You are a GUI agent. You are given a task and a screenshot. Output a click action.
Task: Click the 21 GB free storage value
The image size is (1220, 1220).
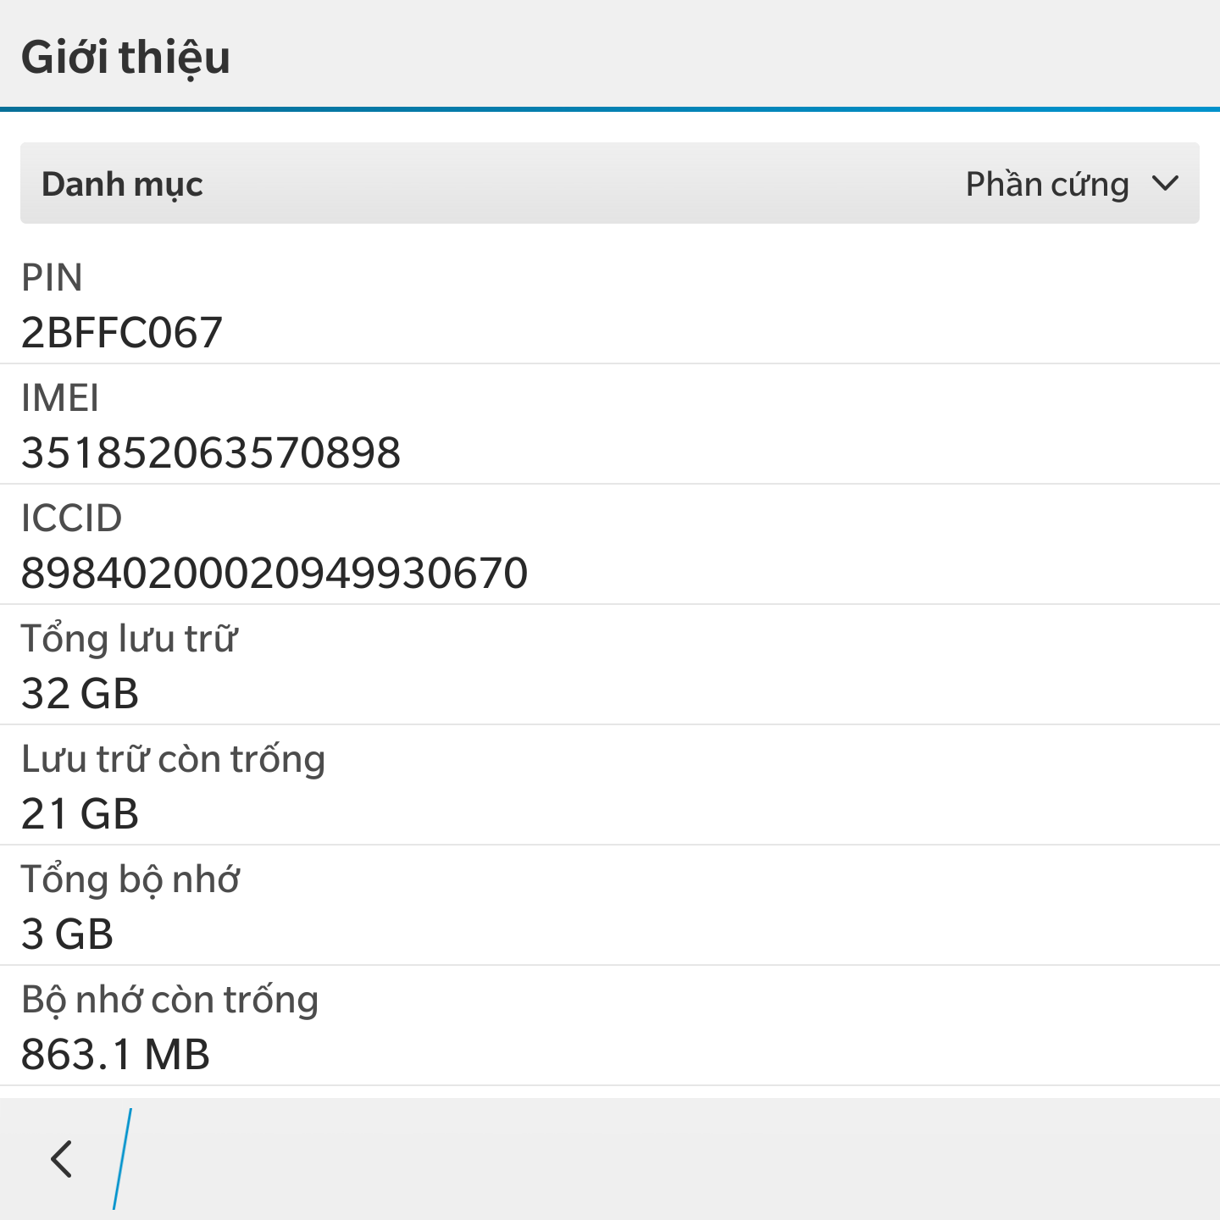click(x=80, y=813)
